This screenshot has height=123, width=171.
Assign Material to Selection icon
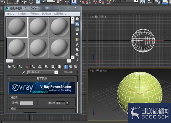click(20, 67)
